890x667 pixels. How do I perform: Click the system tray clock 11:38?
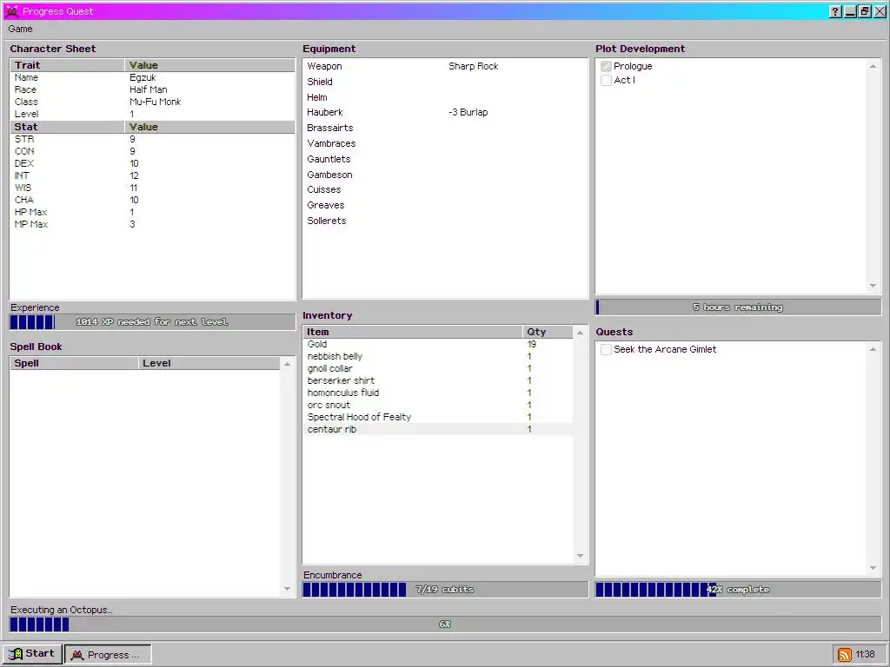(865, 654)
